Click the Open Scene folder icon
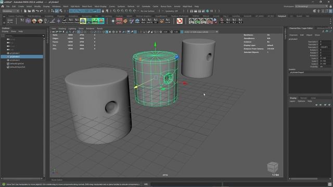The image size is (333, 187). (29, 11)
